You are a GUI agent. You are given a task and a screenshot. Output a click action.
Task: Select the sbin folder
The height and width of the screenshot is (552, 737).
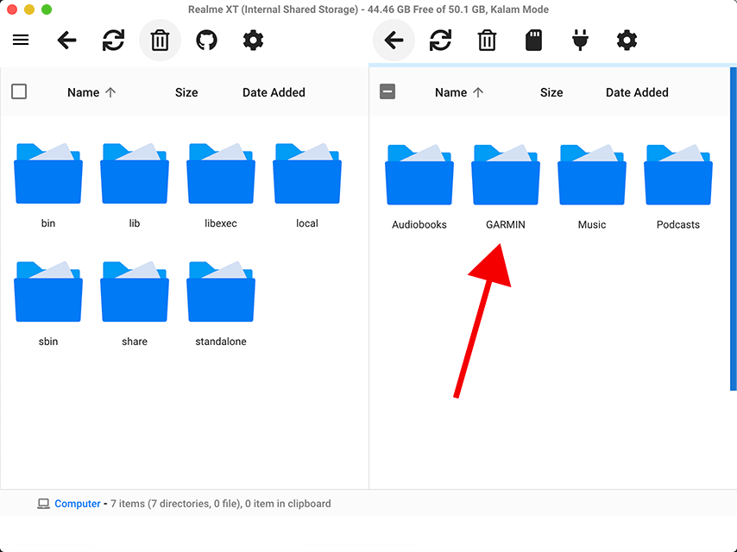point(48,304)
